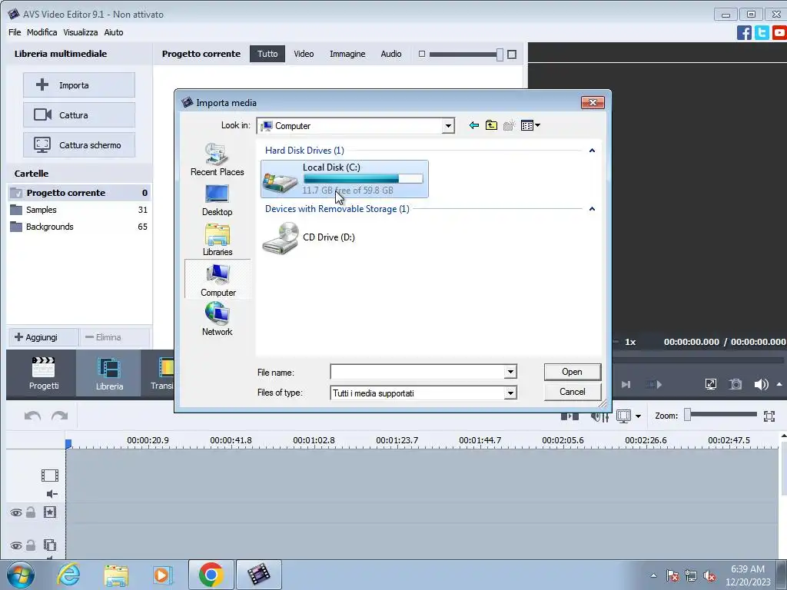Image resolution: width=787 pixels, height=590 pixels.
Task: Switch to Audio tab
Action: click(391, 54)
